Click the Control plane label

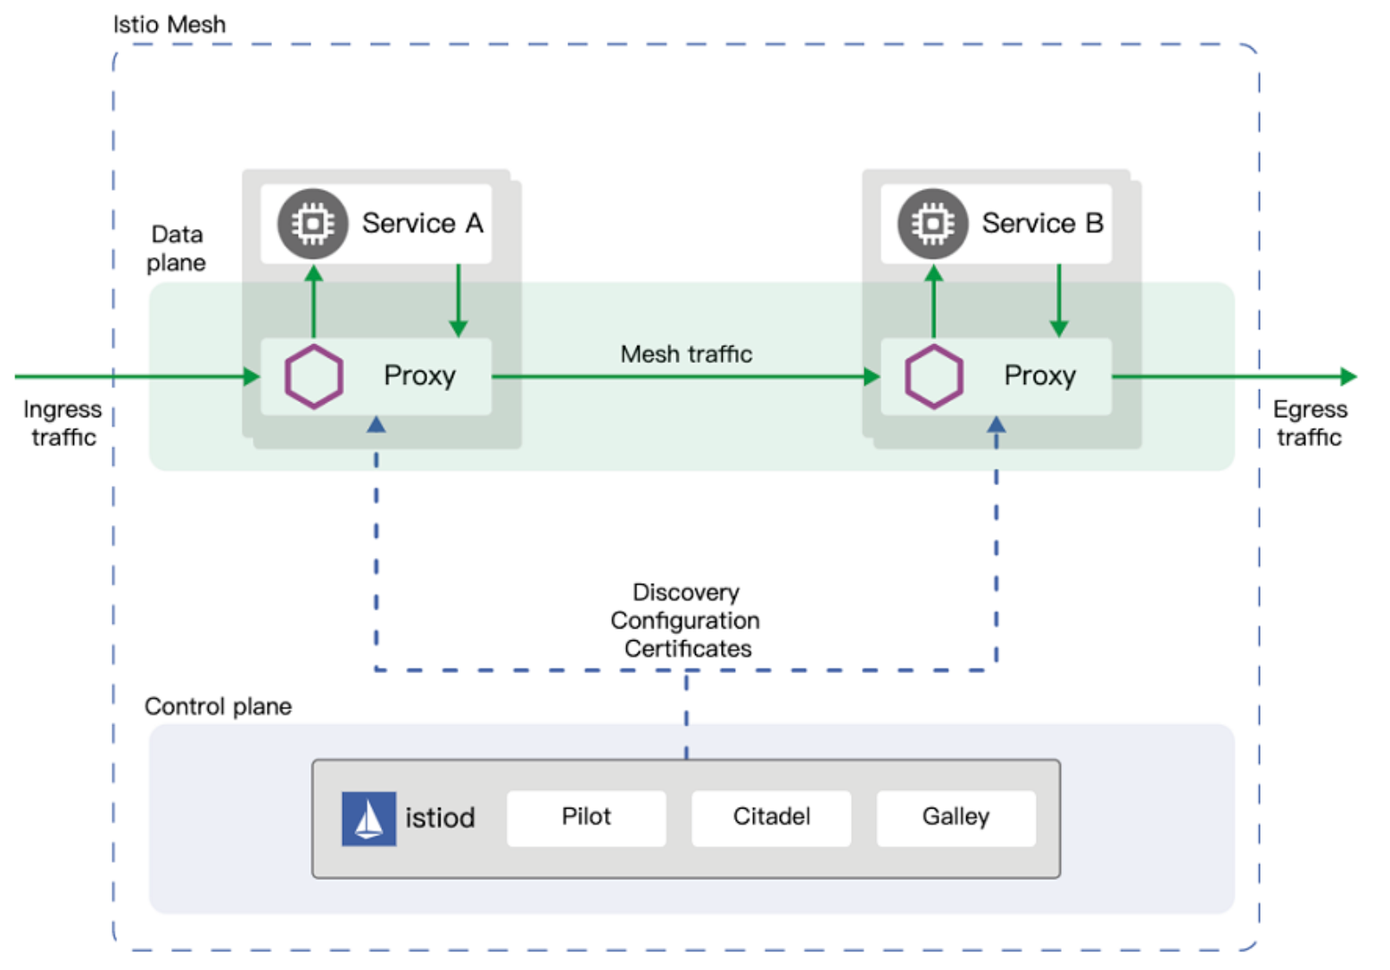click(x=218, y=706)
